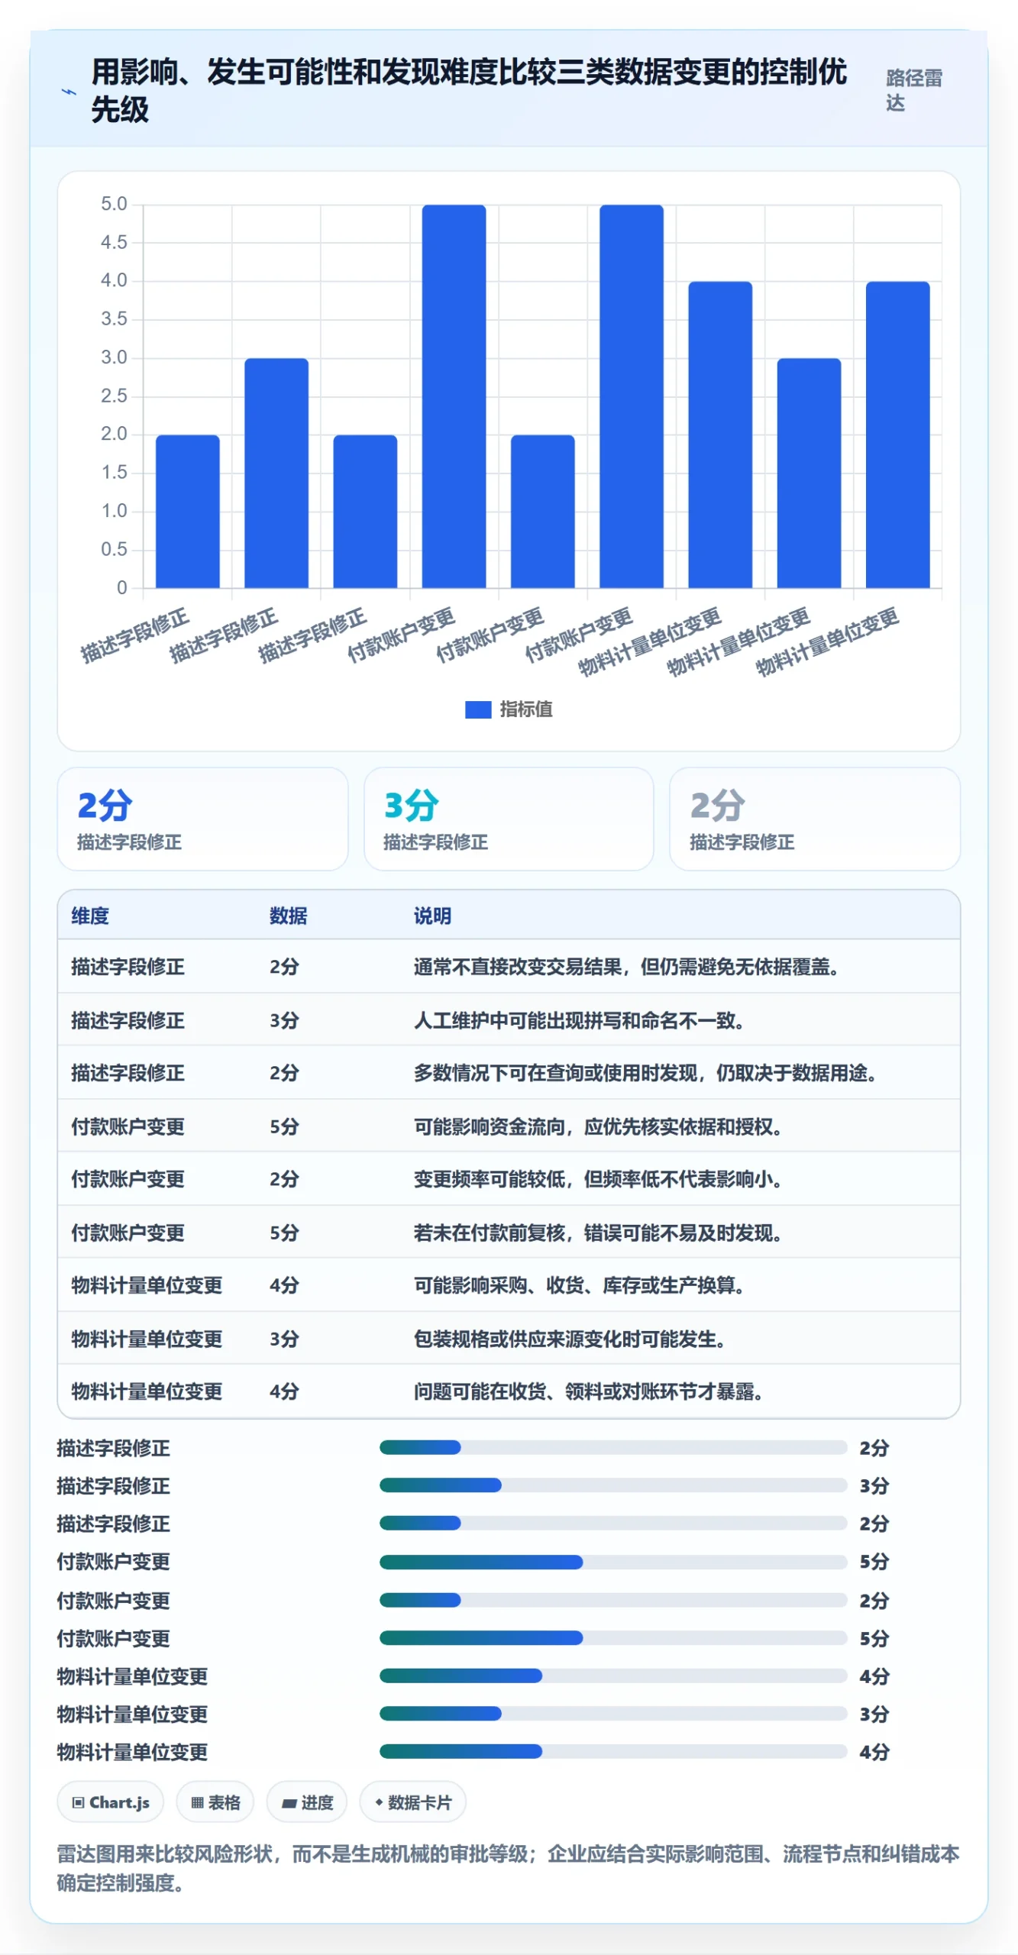1018x1955 pixels.
Task: Select row 变更频率可能较低
Action: click(509, 1179)
